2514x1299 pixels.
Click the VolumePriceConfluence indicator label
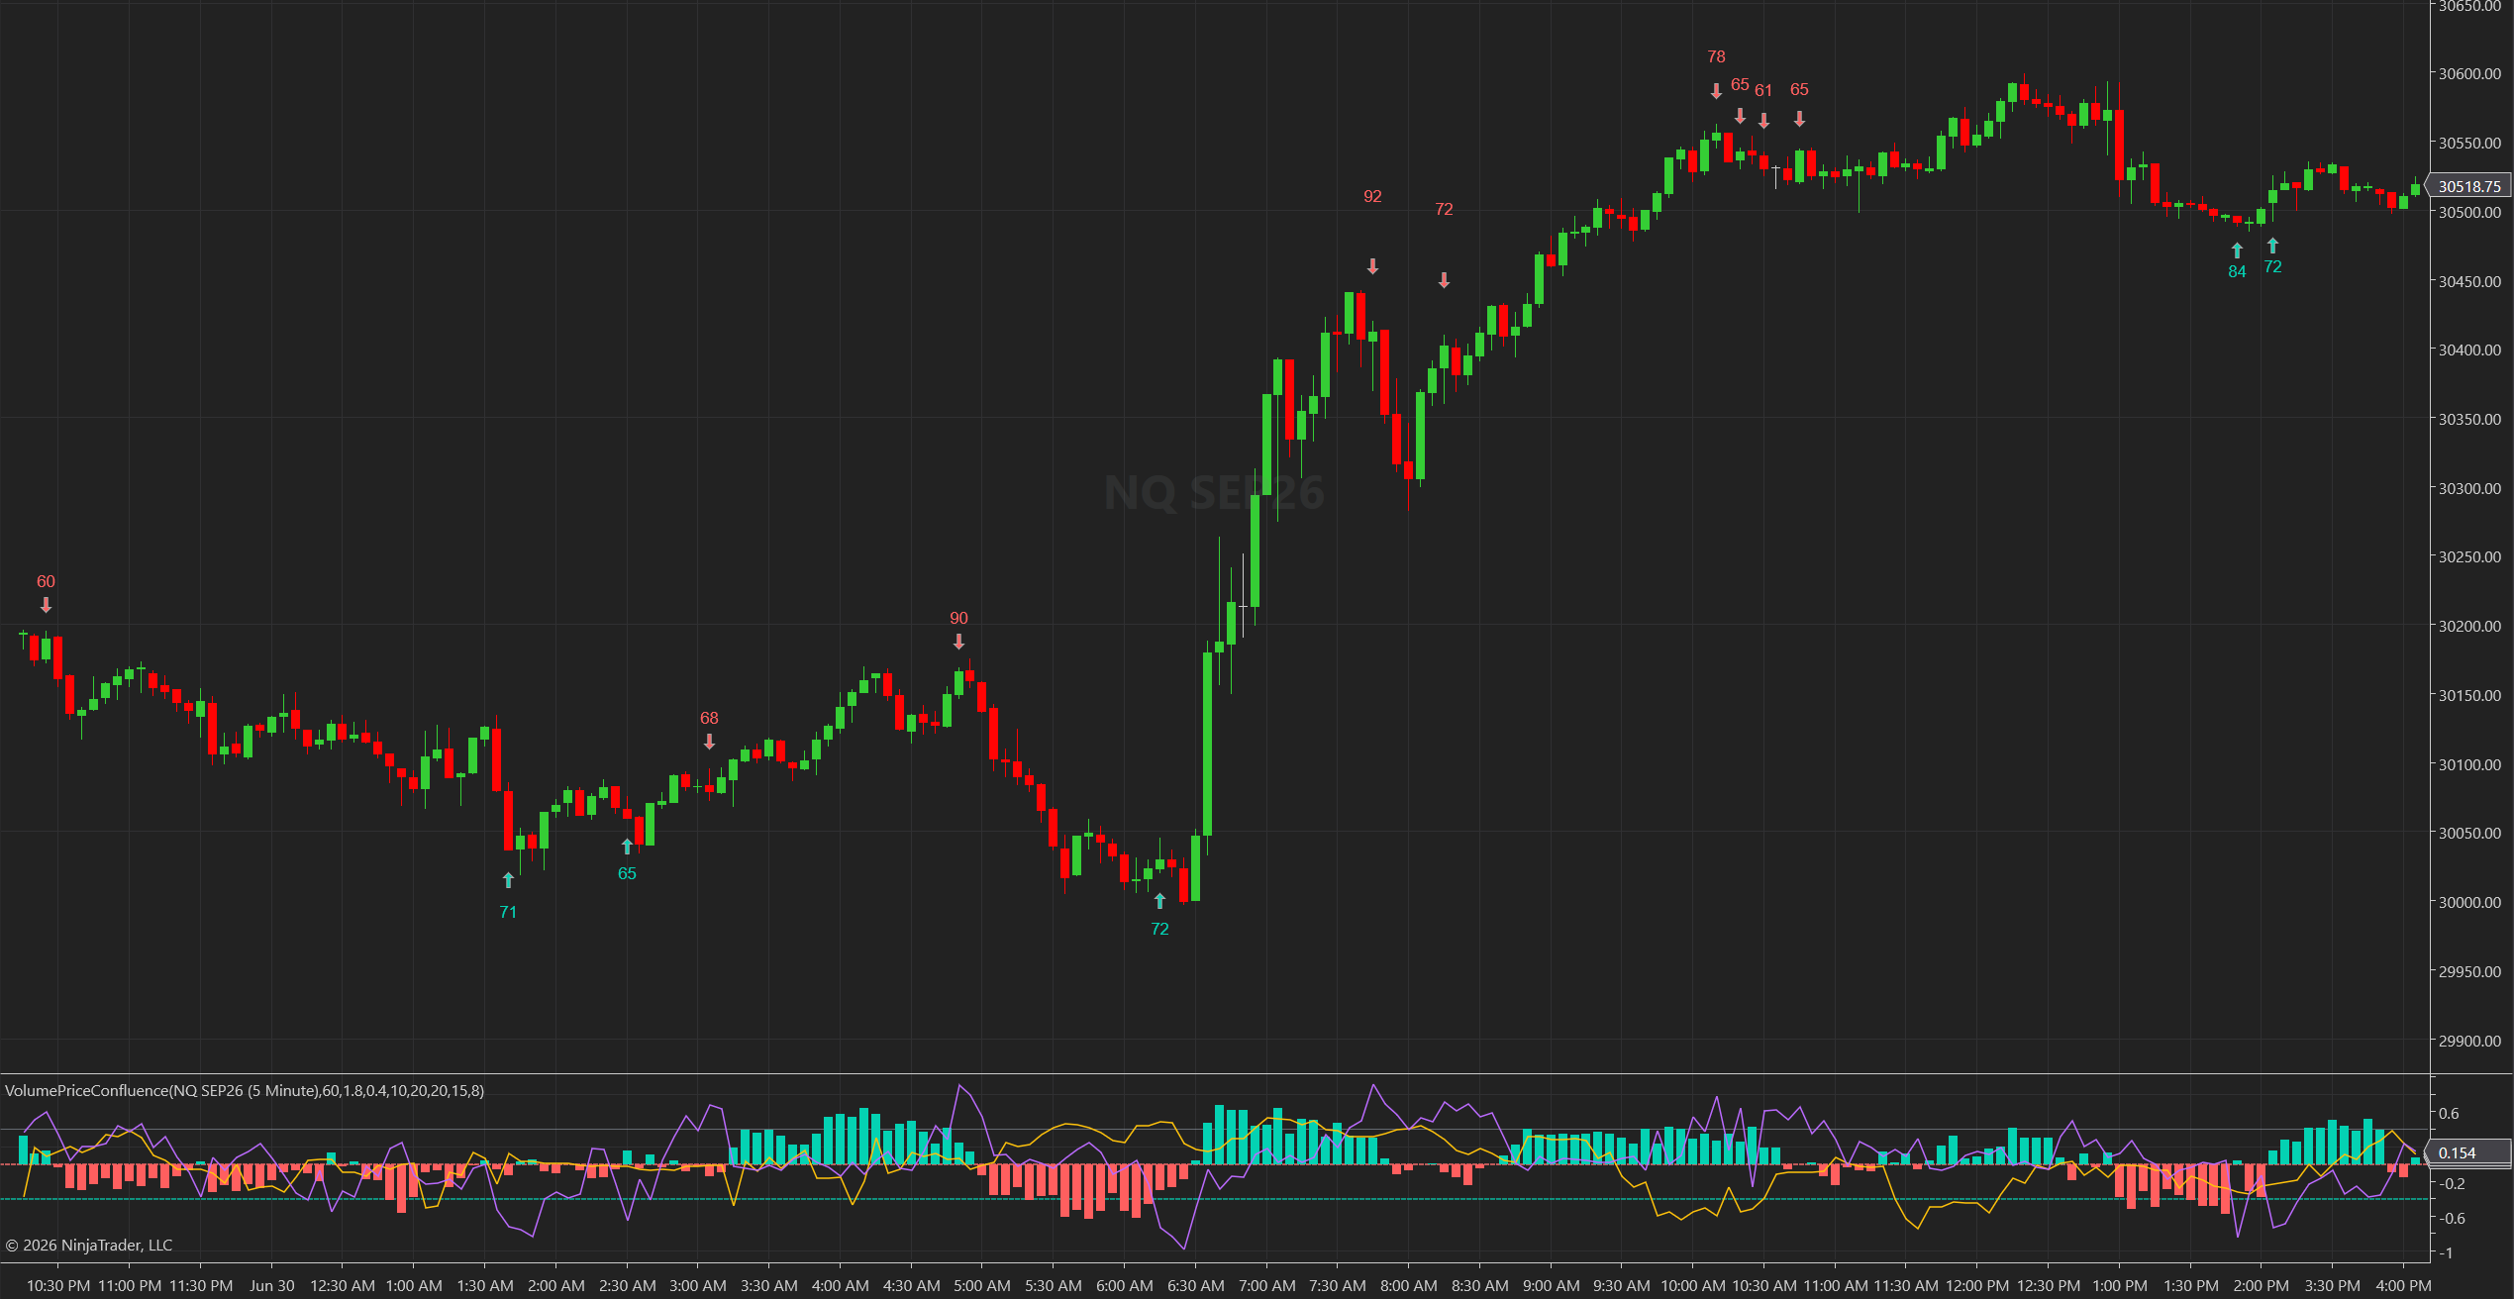pos(245,1090)
